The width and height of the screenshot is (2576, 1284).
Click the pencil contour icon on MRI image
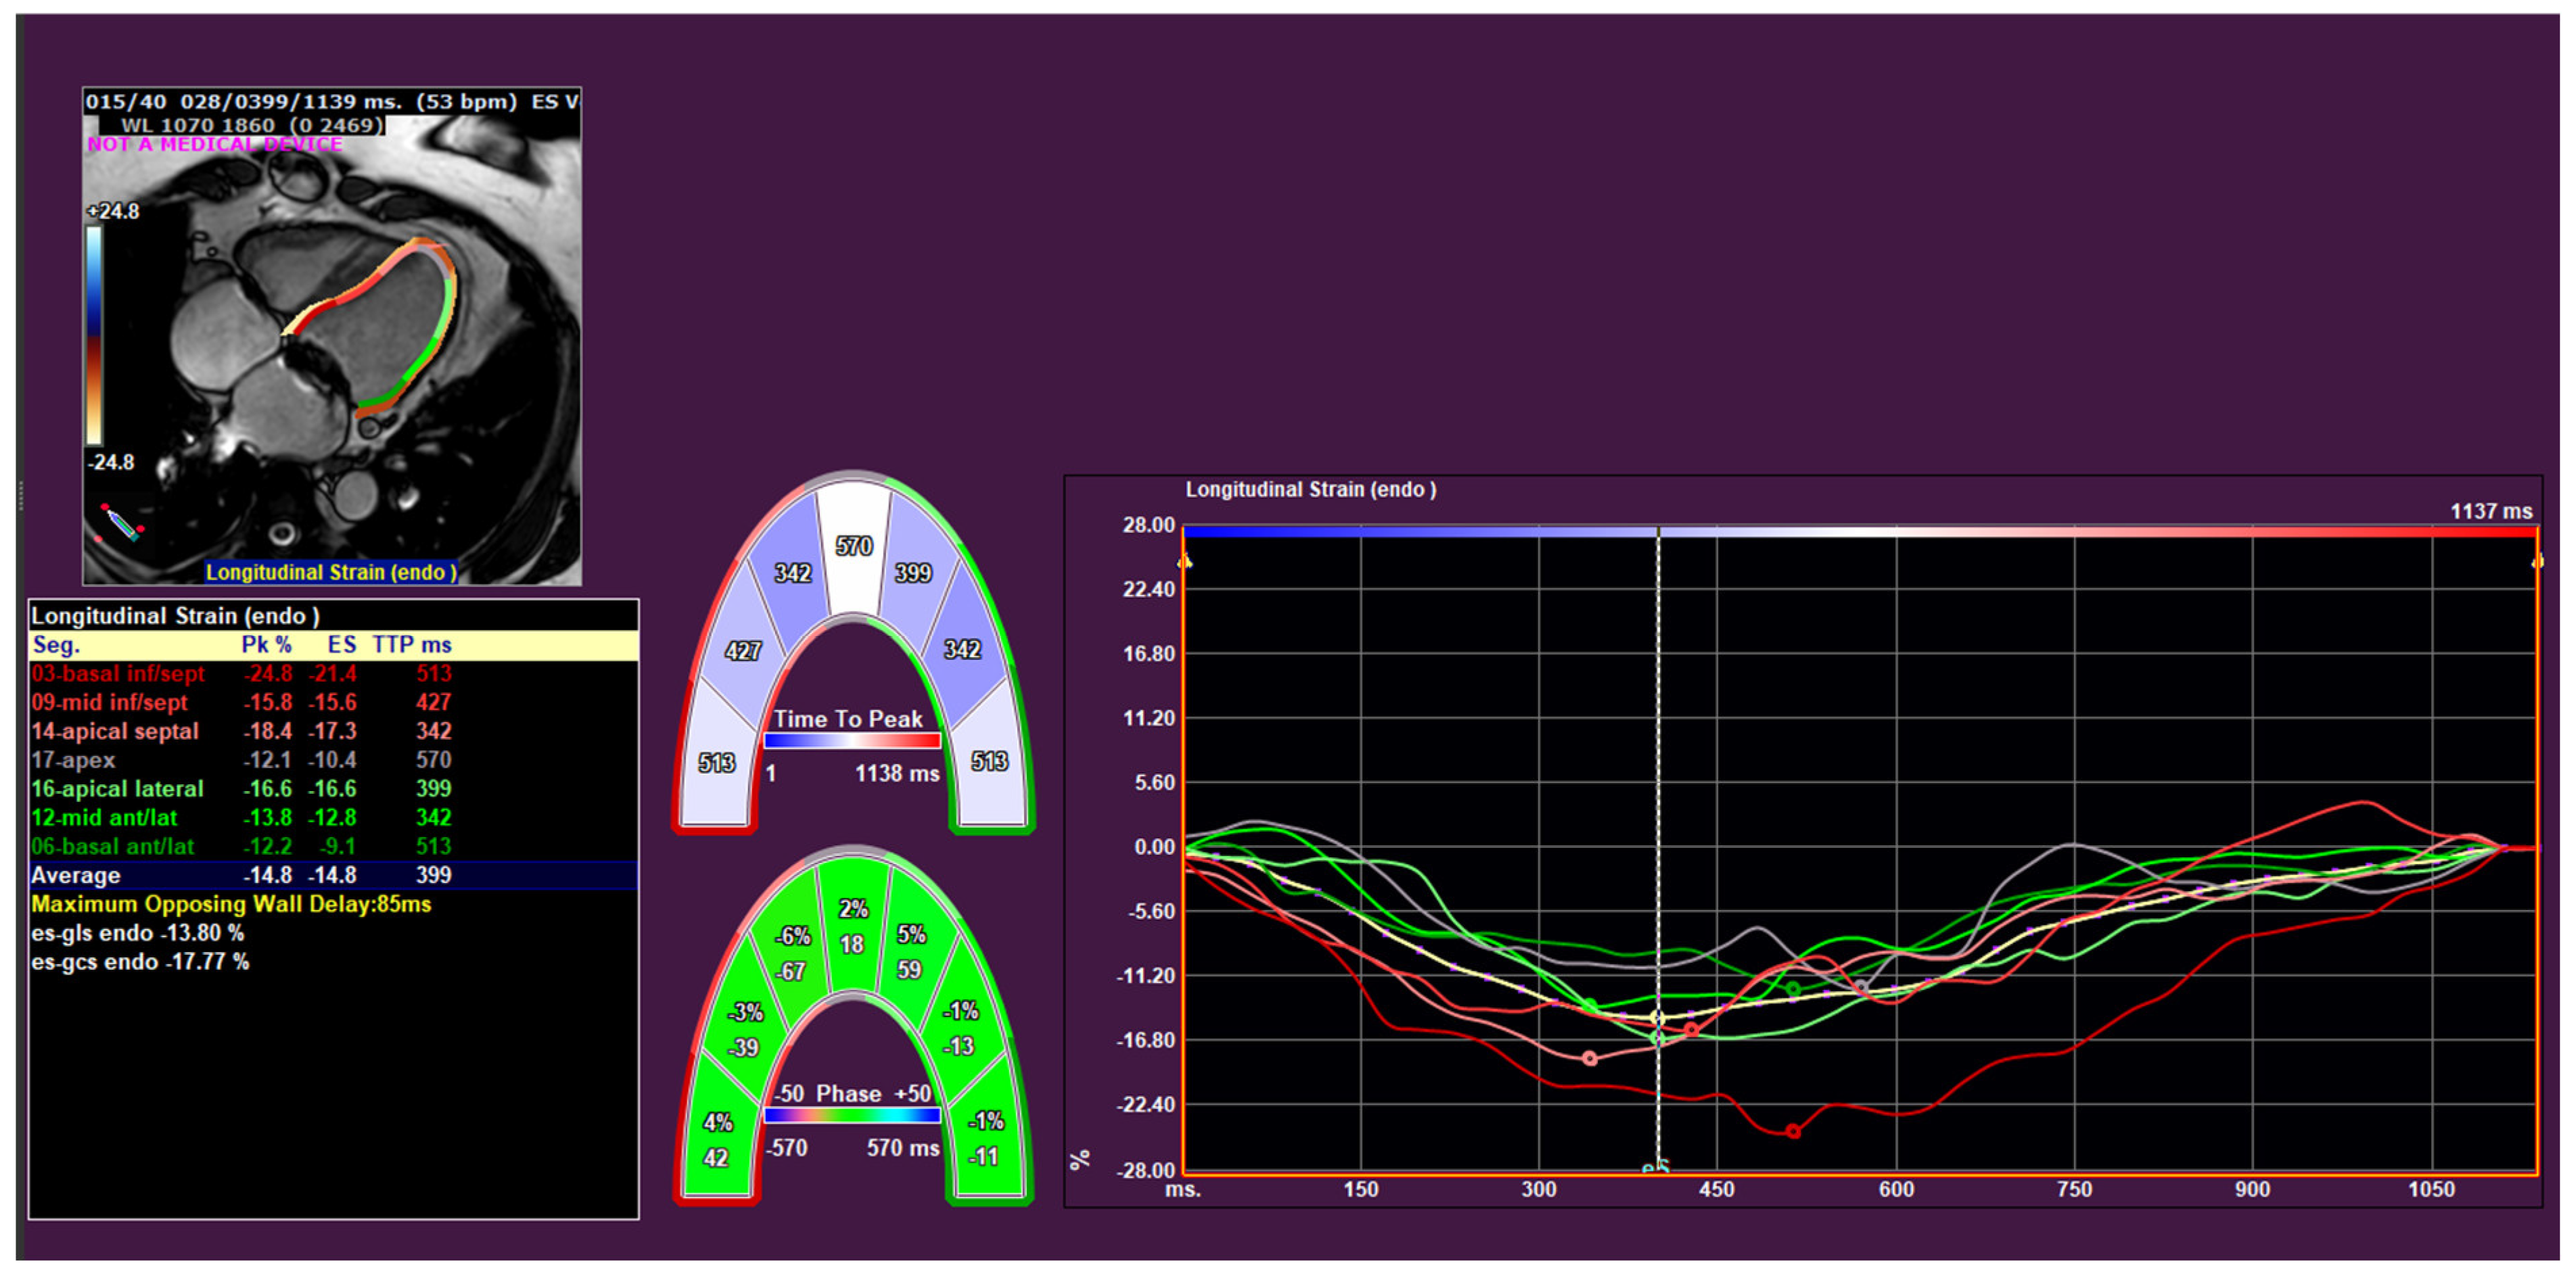(x=122, y=523)
